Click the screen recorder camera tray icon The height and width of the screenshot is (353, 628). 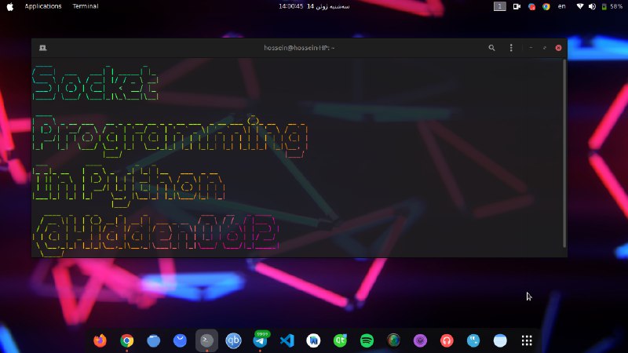pos(517,6)
